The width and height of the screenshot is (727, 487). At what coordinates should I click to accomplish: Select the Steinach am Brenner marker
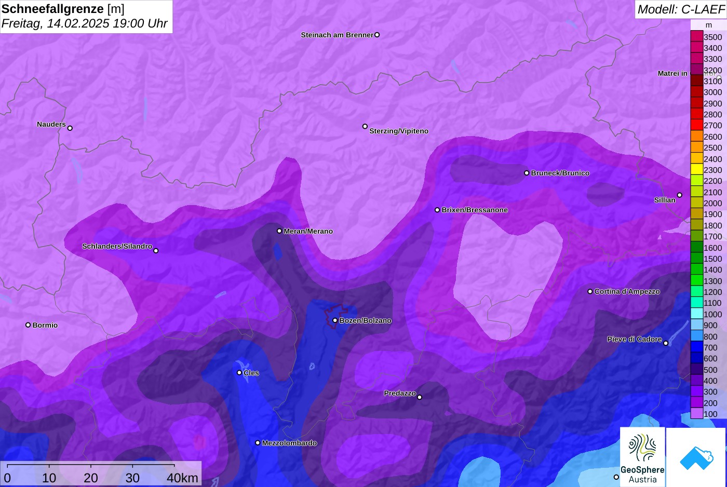[x=377, y=35]
